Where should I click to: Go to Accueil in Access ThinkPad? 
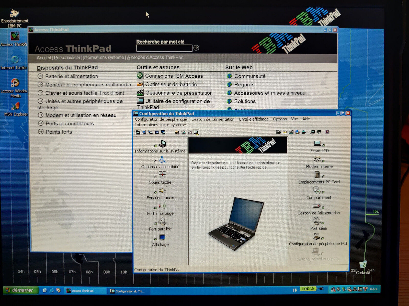[x=44, y=58]
